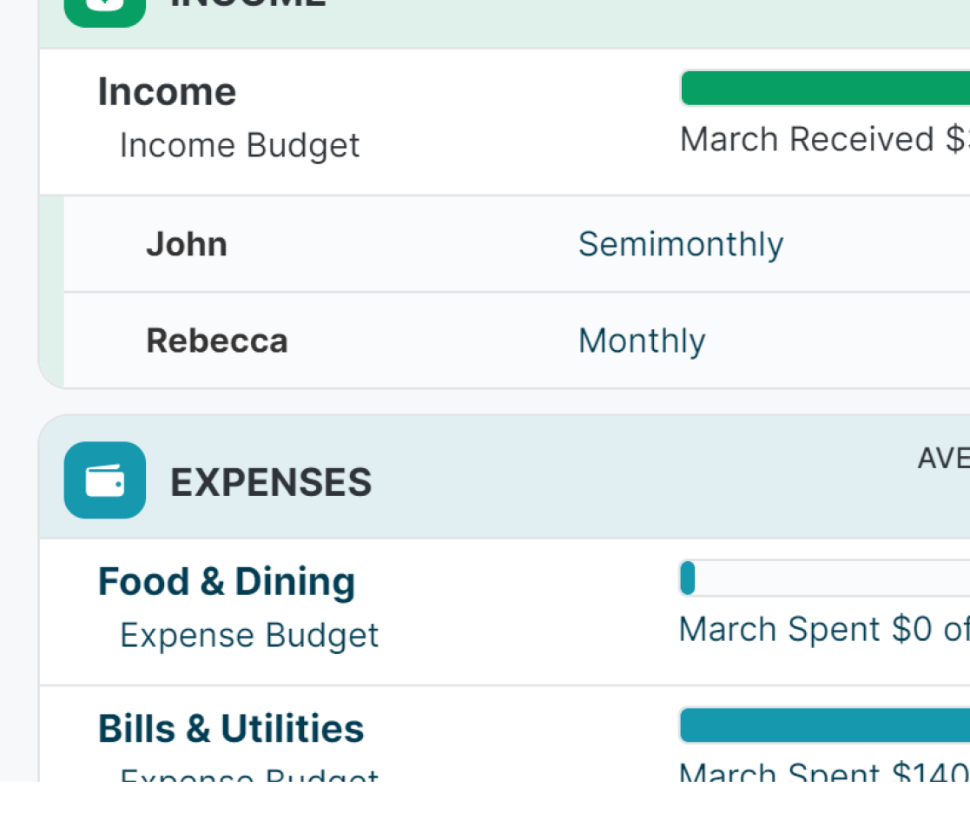The height and width of the screenshot is (840, 970).
Task: Click John's Semimonthly frequency
Action: pyautogui.click(x=681, y=244)
